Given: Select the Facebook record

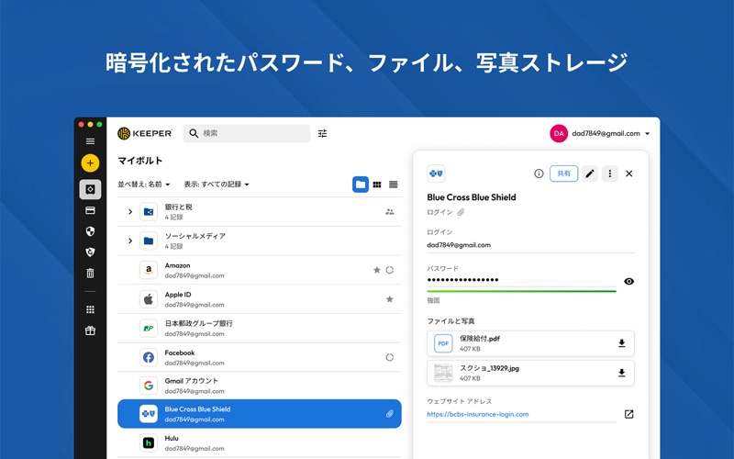Looking at the screenshot, I should click(260, 357).
